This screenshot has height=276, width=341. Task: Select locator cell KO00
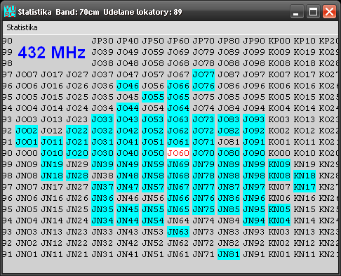pyautogui.click(x=279, y=153)
